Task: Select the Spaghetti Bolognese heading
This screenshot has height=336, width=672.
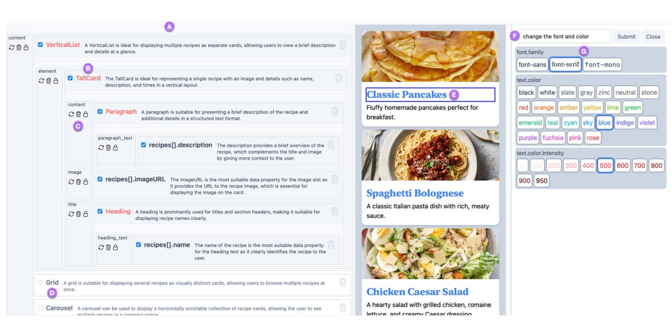Action: 415,193
